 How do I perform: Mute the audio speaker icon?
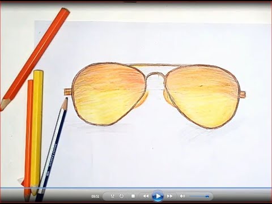tap(182, 196)
